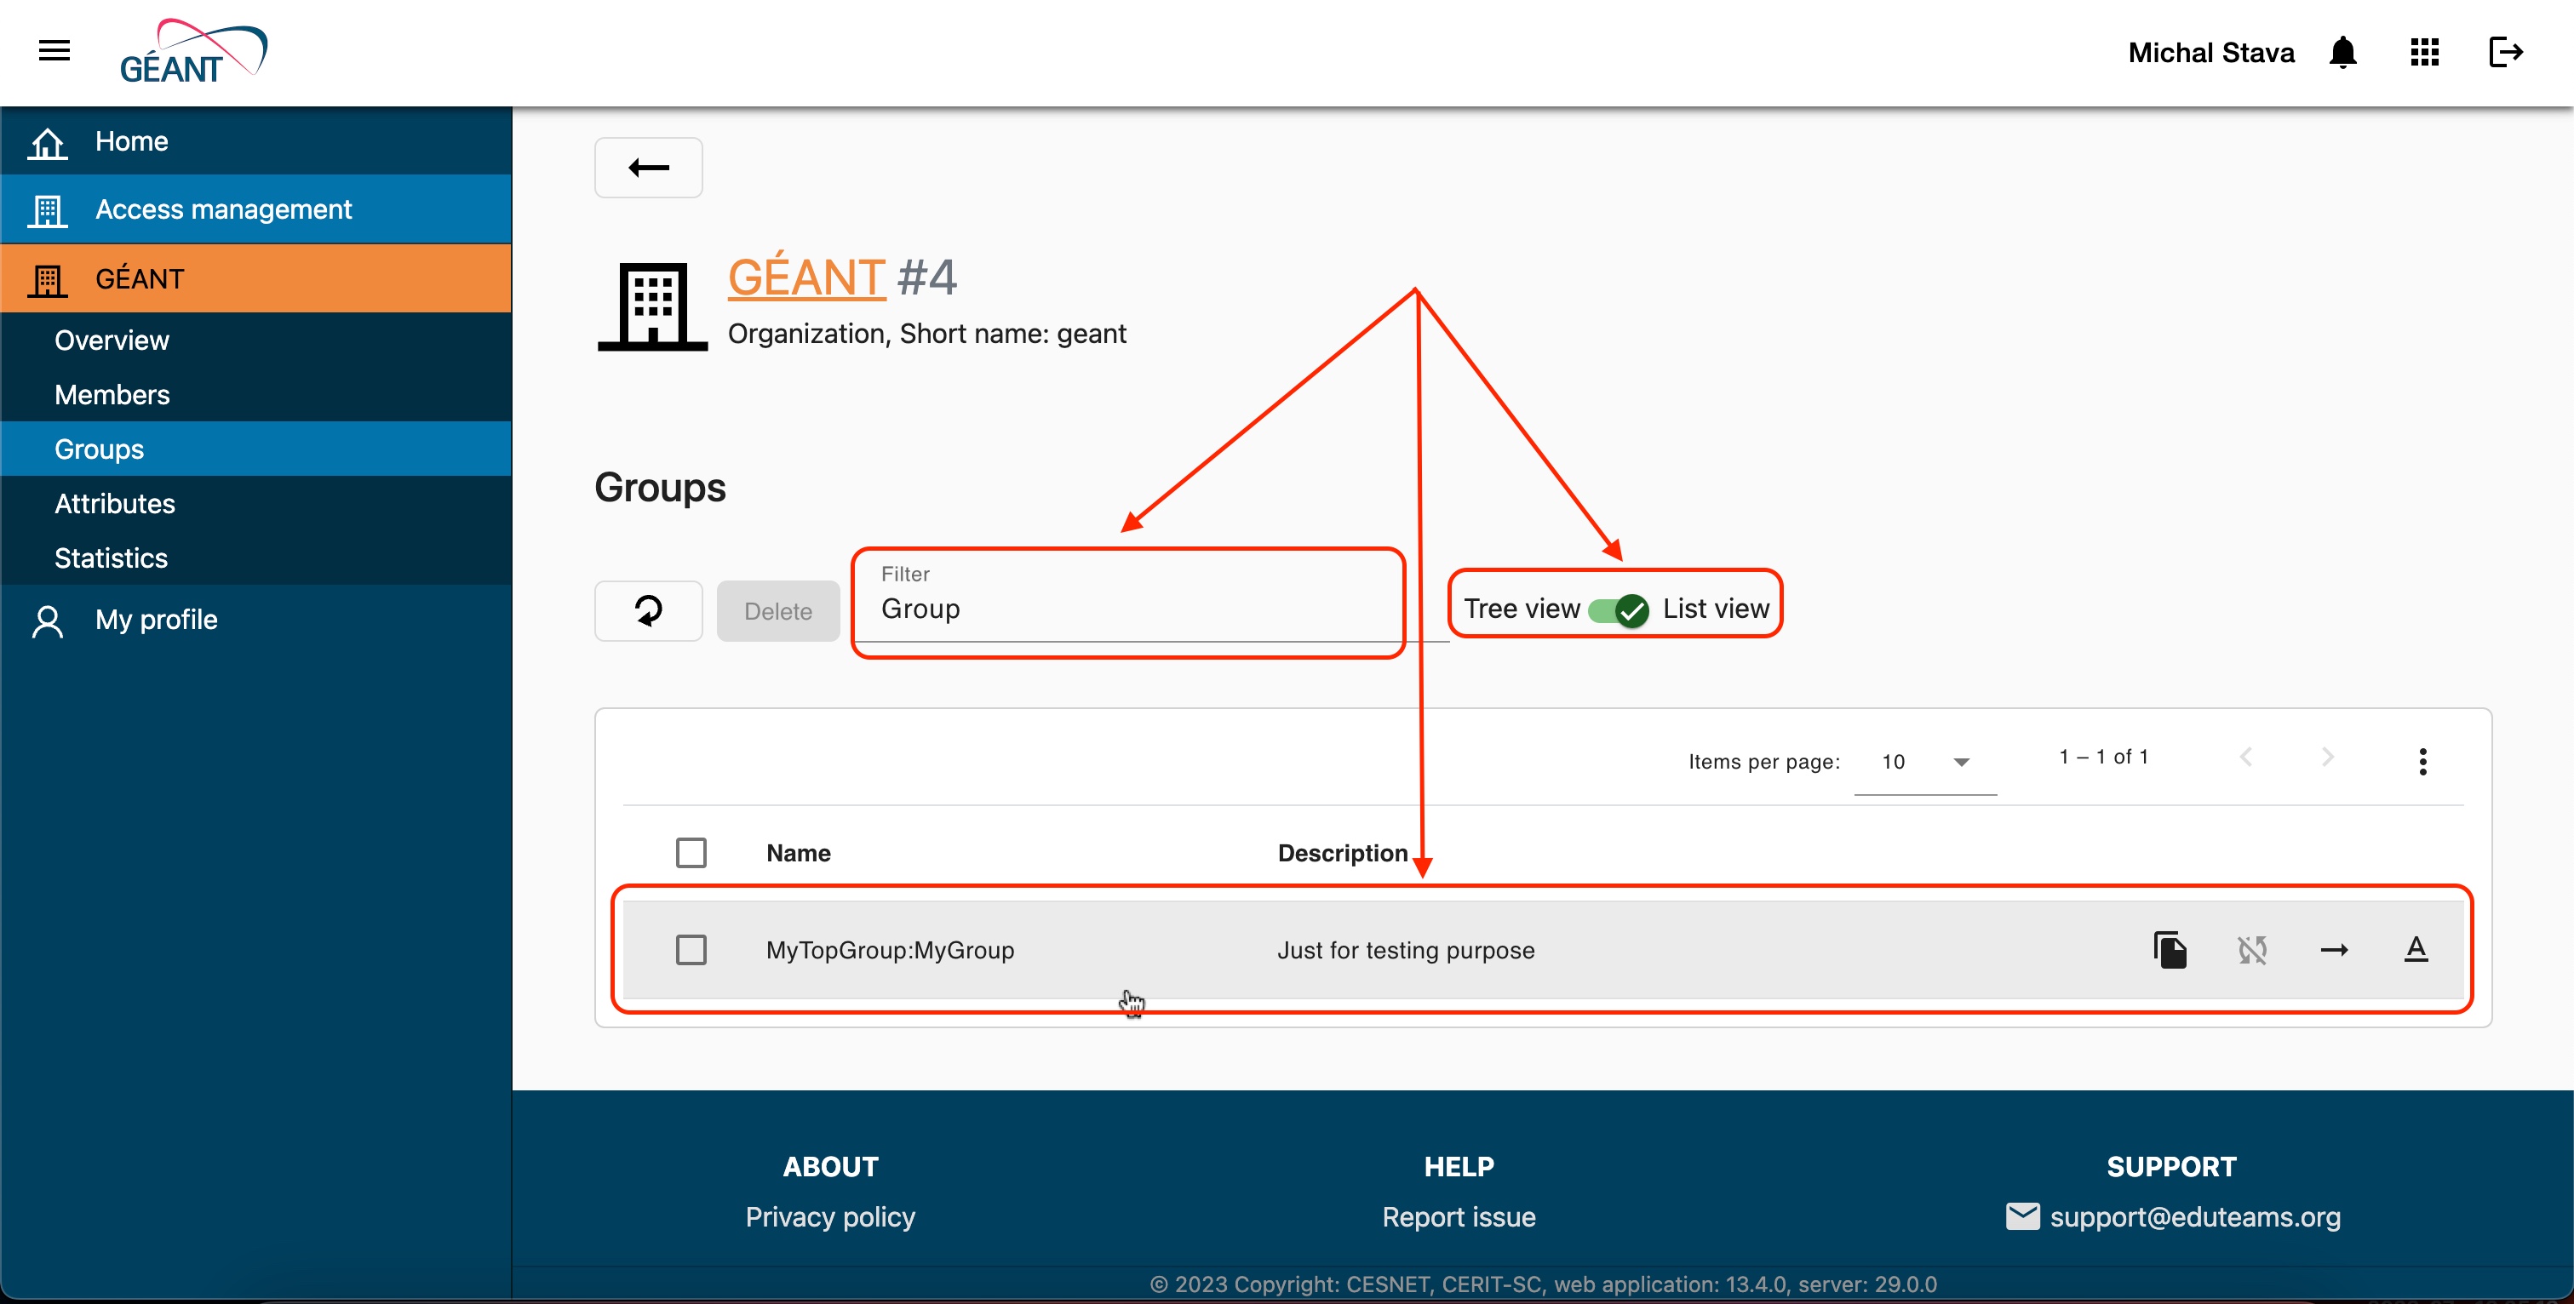Click the sync-disabled icon for MyGroup
Image resolution: width=2574 pixels, height=1304 pixels.
coord(2252,949)
